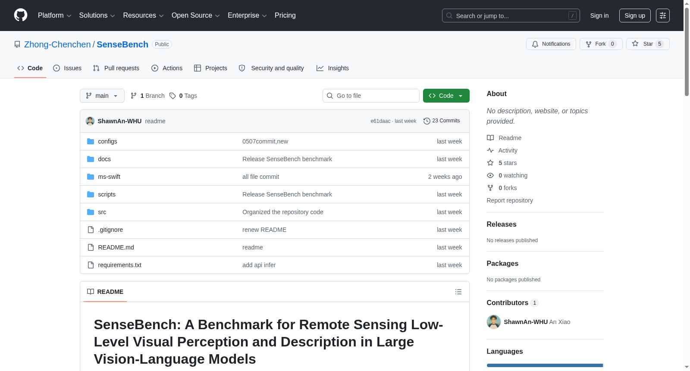Expand the Platform menu
Viewport: 690px width, 371px height.
coord(55,16)
